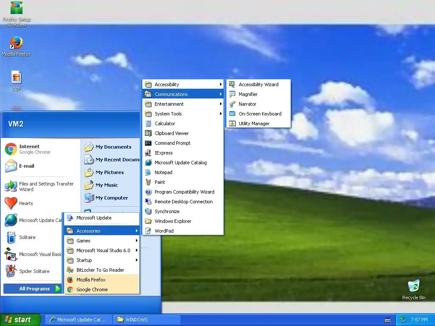Click the Synchronize icon
The image size is (435, 326).
click(148, 211)
